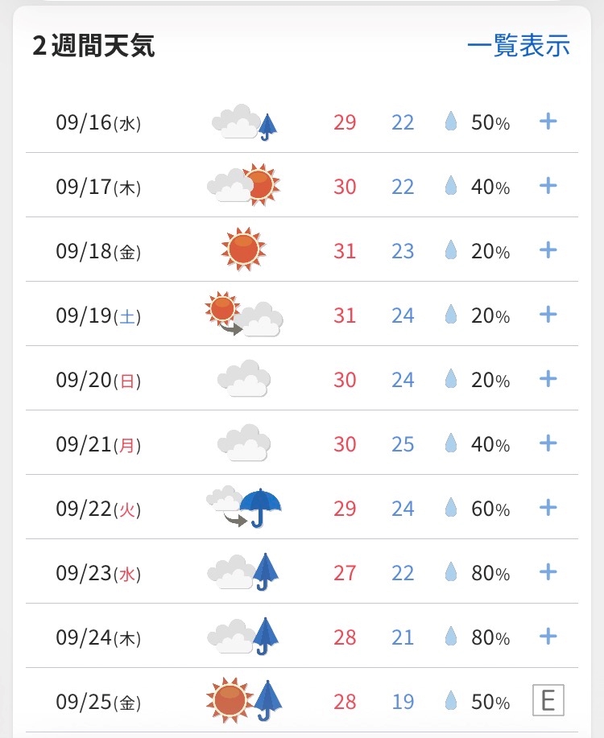Click plus icon on 09/19 row
This screenshot has width=604, height=738.
(548, 314)
